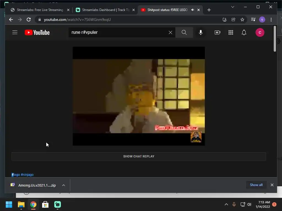Click SHOW CHAT REPLAY button
This screenshot has height=211, width=282.
(x=139, y=156)
